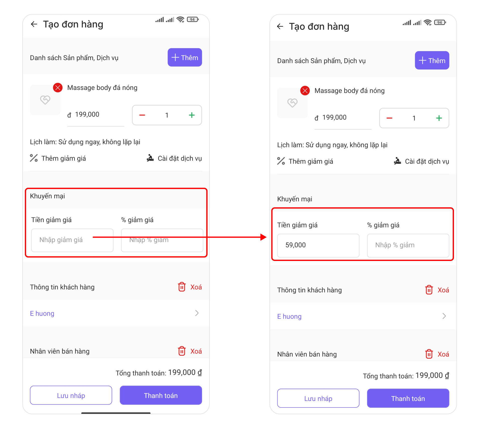Increase quantity with plus on right screen
481x428 pixels.
[439, 118]
